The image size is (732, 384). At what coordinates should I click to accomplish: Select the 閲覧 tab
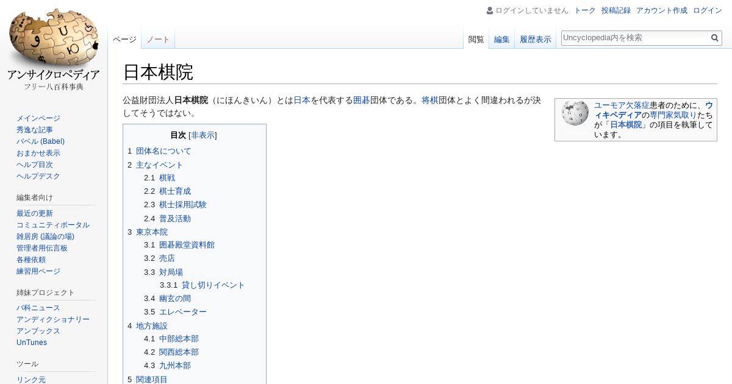[x=476, y=40]
